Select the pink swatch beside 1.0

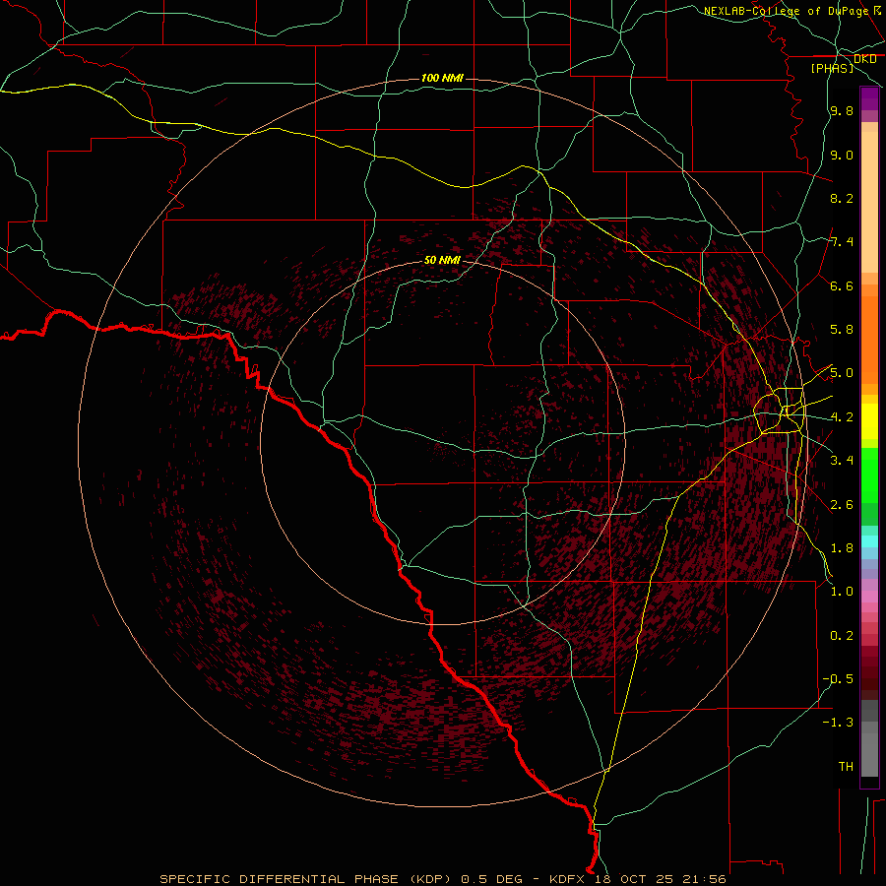pyautogui.click(x=869, y=597)
